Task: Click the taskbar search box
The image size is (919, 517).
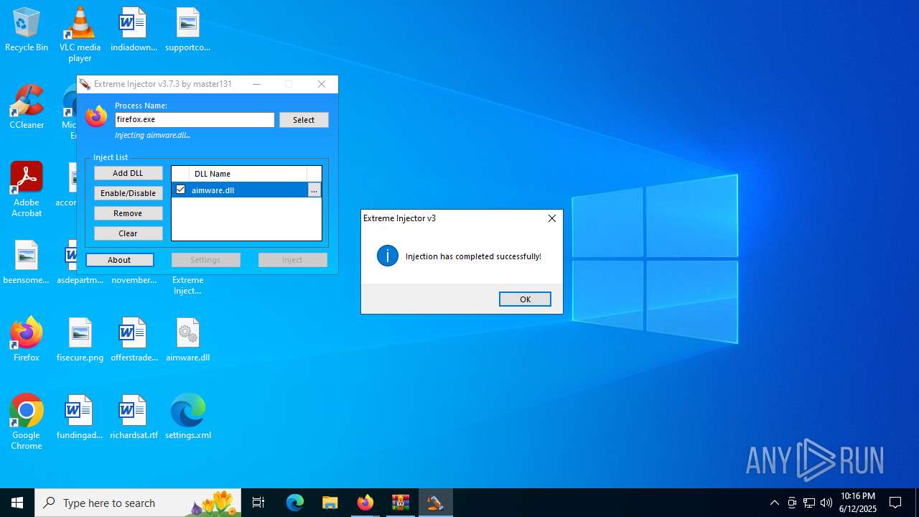Action: [138, 503]
